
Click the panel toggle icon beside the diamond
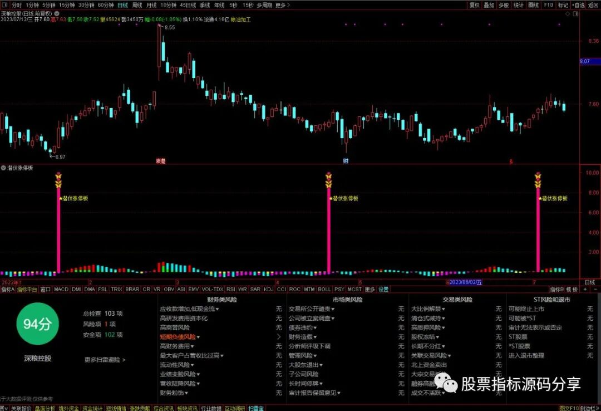[575, 14]
